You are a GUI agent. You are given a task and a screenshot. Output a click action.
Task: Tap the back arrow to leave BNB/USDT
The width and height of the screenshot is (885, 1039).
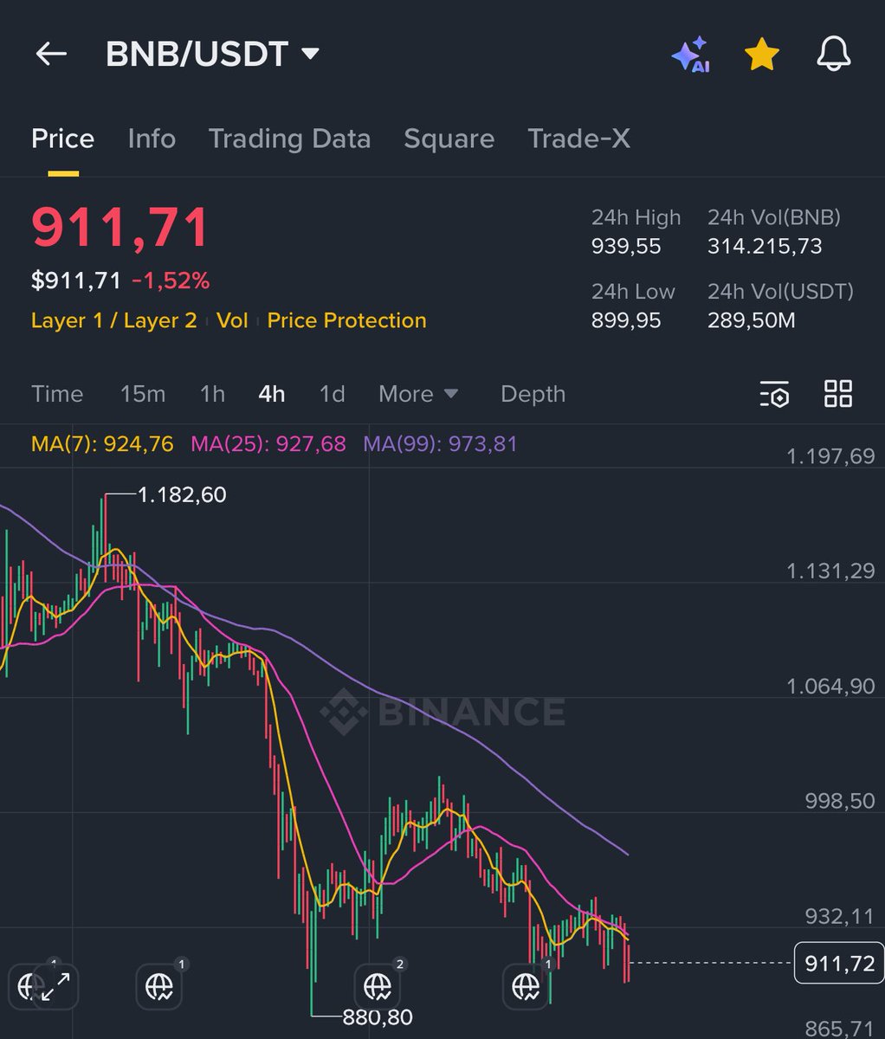click(x=51, y=54)
